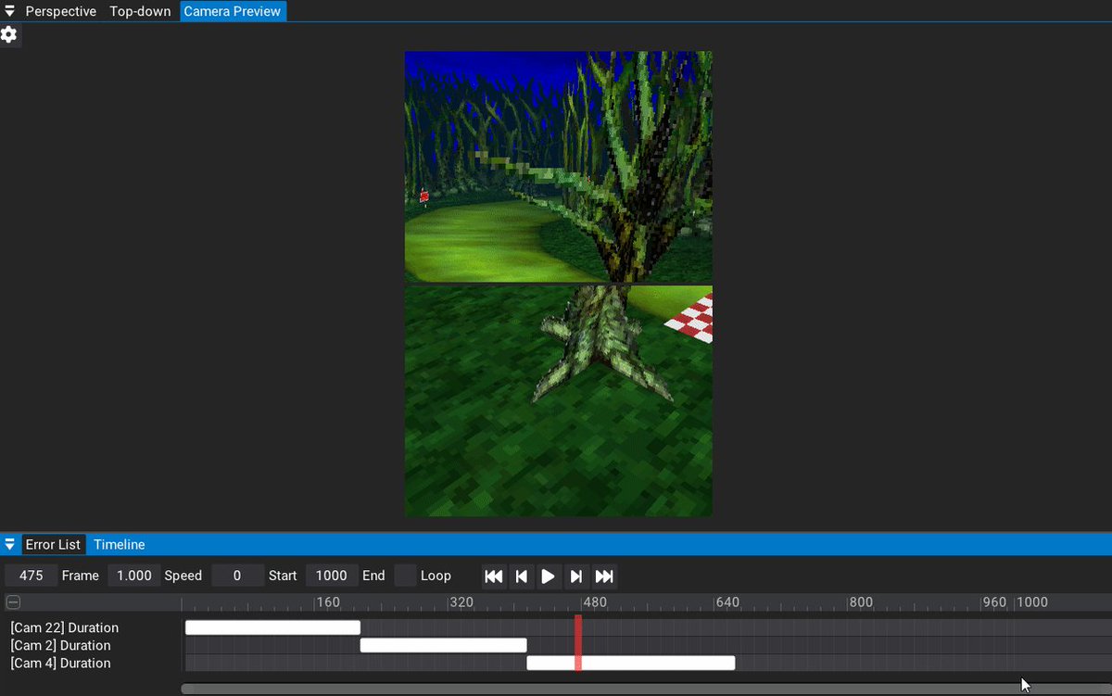Collapse the timeline tracks with minus button

coord(13,602)
